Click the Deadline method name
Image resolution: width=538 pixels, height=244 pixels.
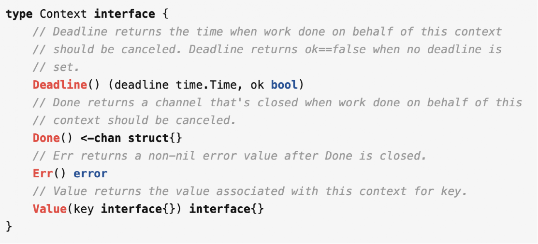pos(60,85)
